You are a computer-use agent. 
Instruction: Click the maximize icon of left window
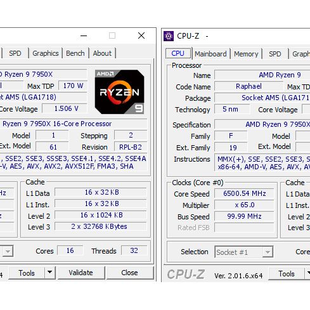pos(112,36)
